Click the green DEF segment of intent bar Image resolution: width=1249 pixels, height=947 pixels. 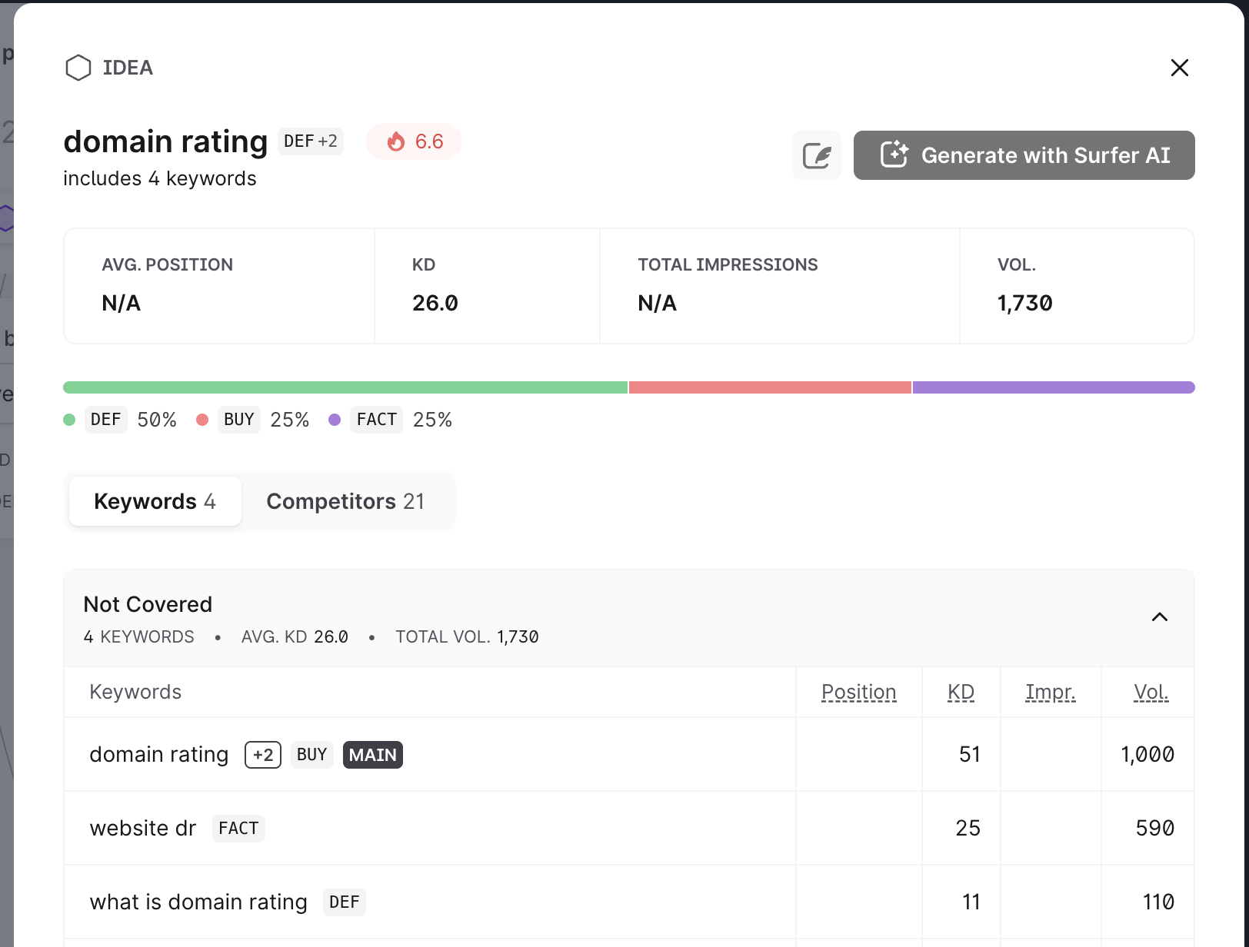pyautogui.click(x=345, y=387)
